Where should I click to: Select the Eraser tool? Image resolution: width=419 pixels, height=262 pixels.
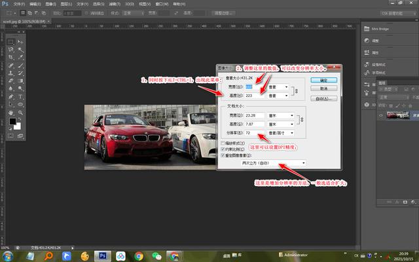point(10,81)
